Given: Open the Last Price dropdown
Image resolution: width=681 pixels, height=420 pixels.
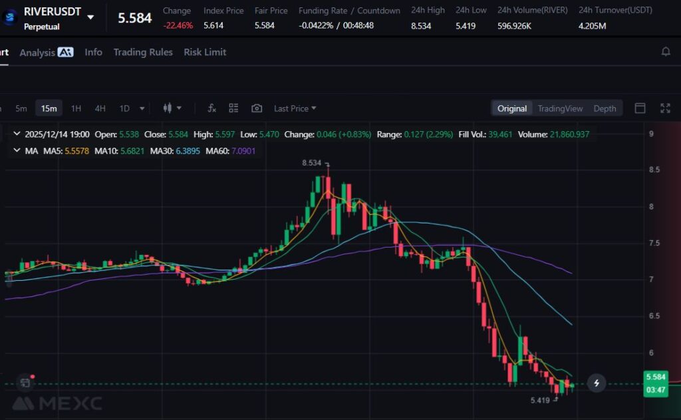Looking at the screenshot, I should click(295, 108).
